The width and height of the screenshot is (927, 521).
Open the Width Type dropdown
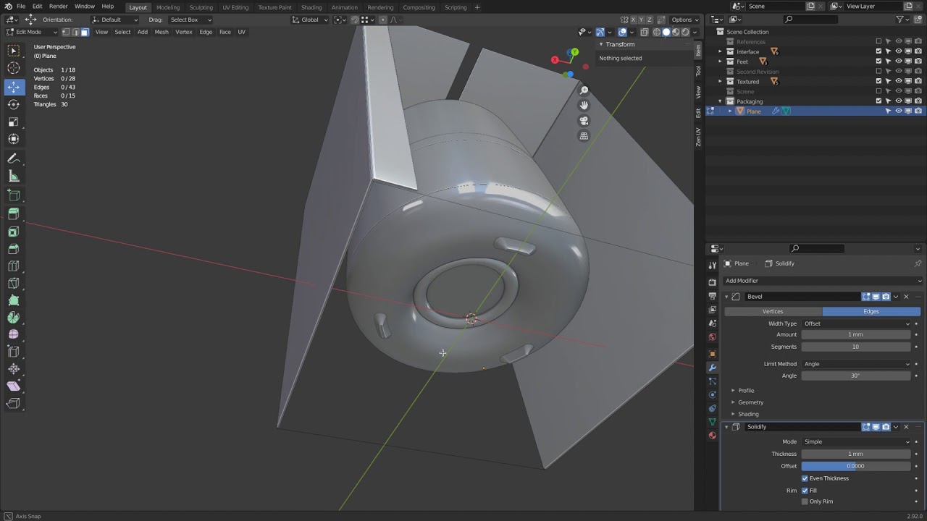pos(855,323)
